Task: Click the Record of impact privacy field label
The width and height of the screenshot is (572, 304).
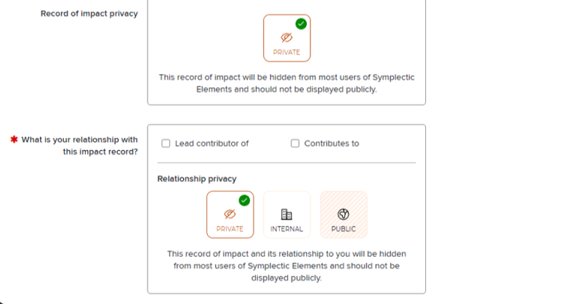Action: 89,14
